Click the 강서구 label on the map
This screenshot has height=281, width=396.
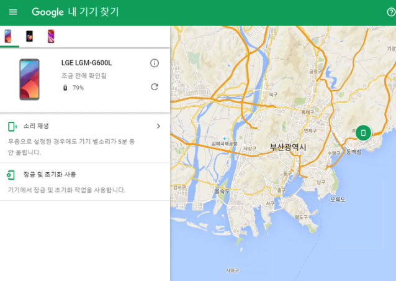pyautogui.click(x=179, y=187)
